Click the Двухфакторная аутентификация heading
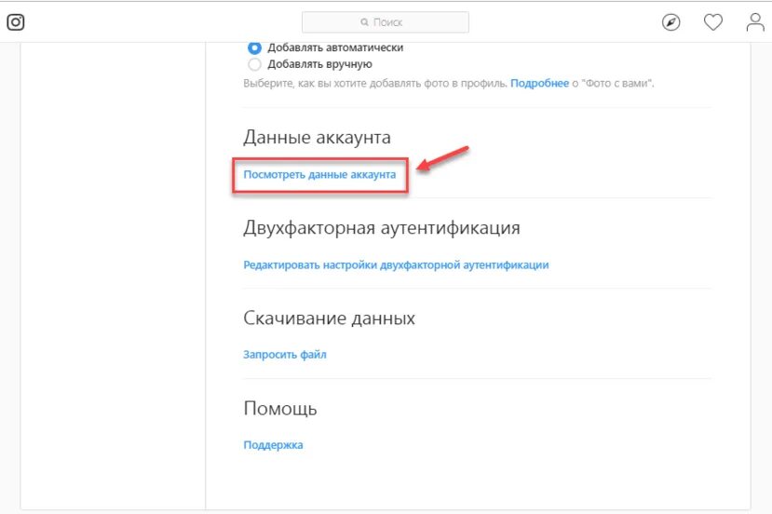Screen dimensions: 772x514 382,228
